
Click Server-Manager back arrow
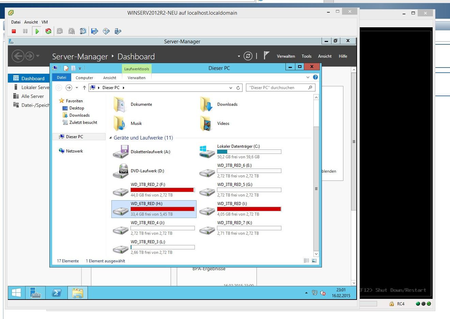click(18, 56)
